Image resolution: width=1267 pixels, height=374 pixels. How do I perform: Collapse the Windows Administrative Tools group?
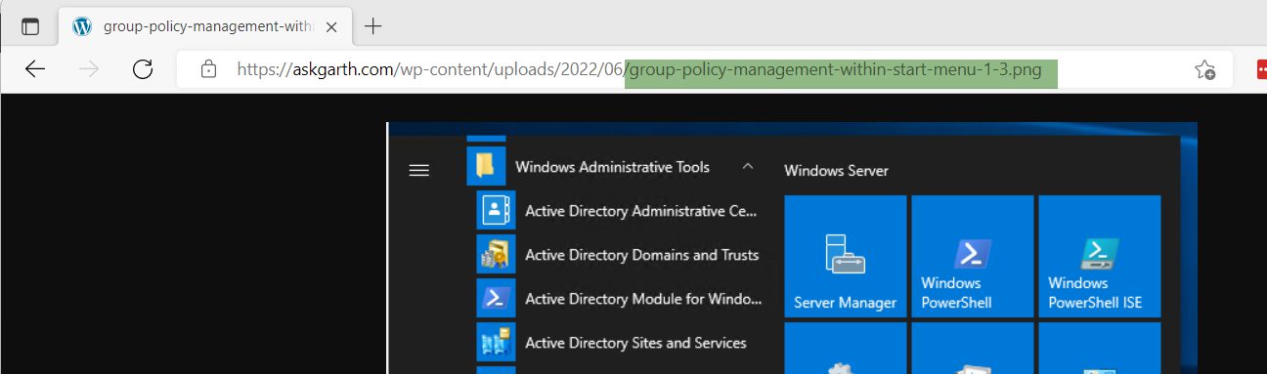[748, 167]
